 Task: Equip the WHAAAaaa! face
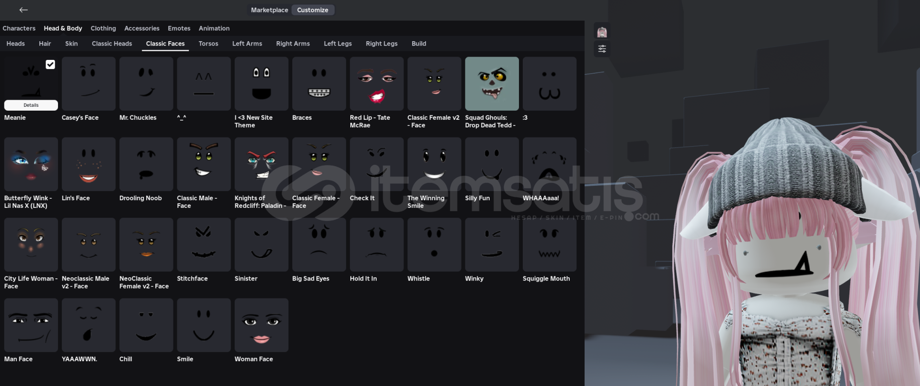tap(550, 164)
